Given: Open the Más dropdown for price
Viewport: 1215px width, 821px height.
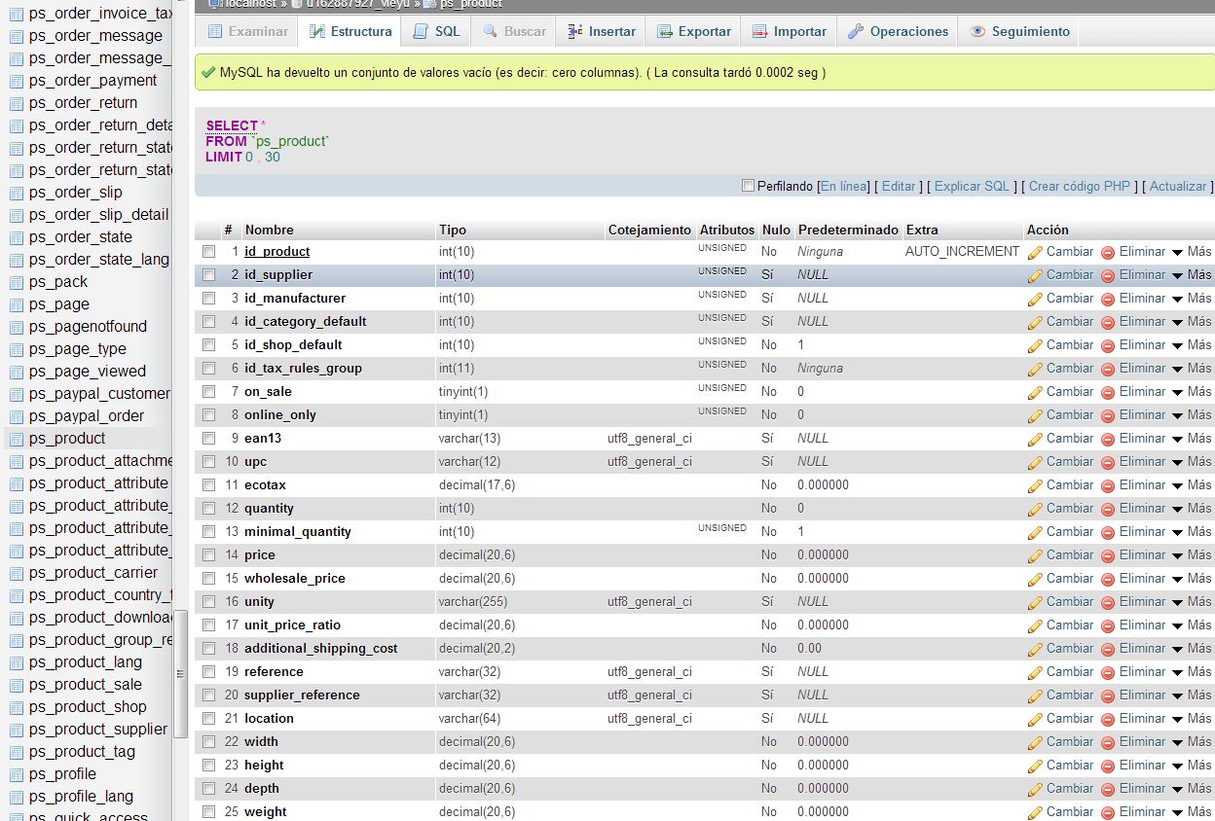Looking at the screenshot, I should [1192, 554].
